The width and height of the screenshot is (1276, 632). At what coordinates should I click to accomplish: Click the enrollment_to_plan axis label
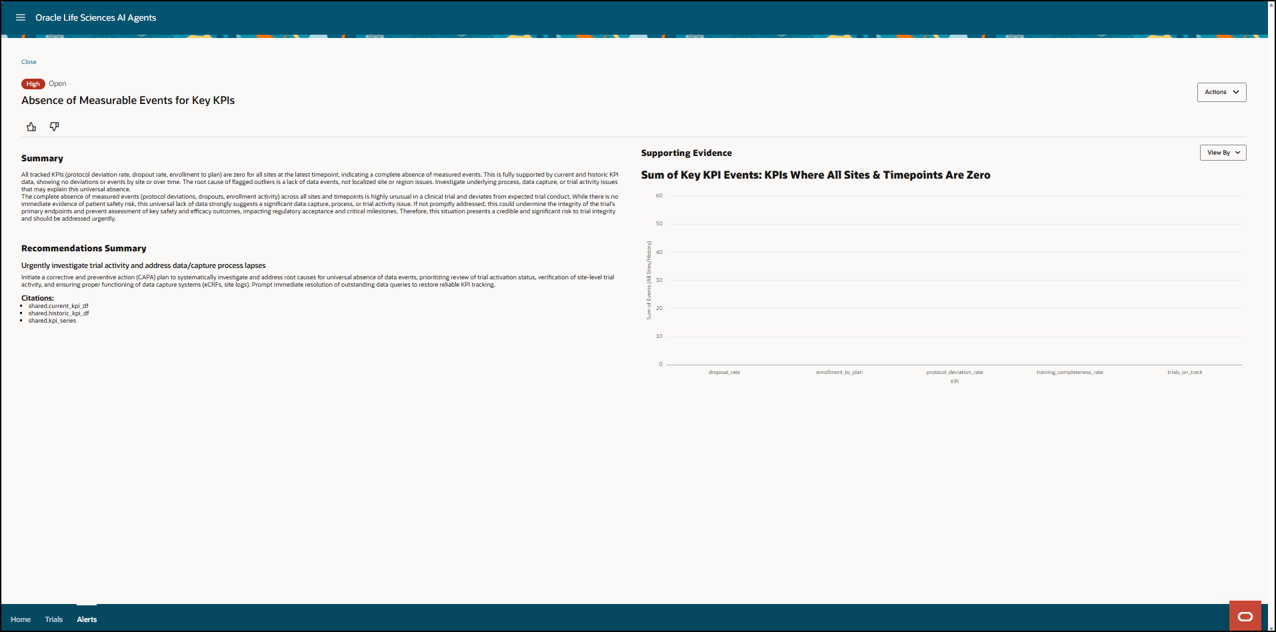click(839, 372)
